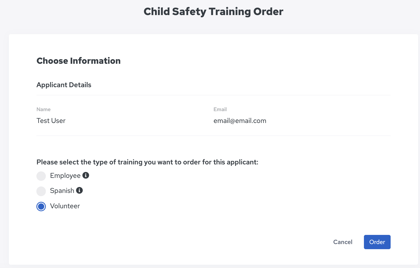This screenshot has height=268, width=420.
Task: Click the Child Safety Training Order title
Action: [x=214, y=12]
